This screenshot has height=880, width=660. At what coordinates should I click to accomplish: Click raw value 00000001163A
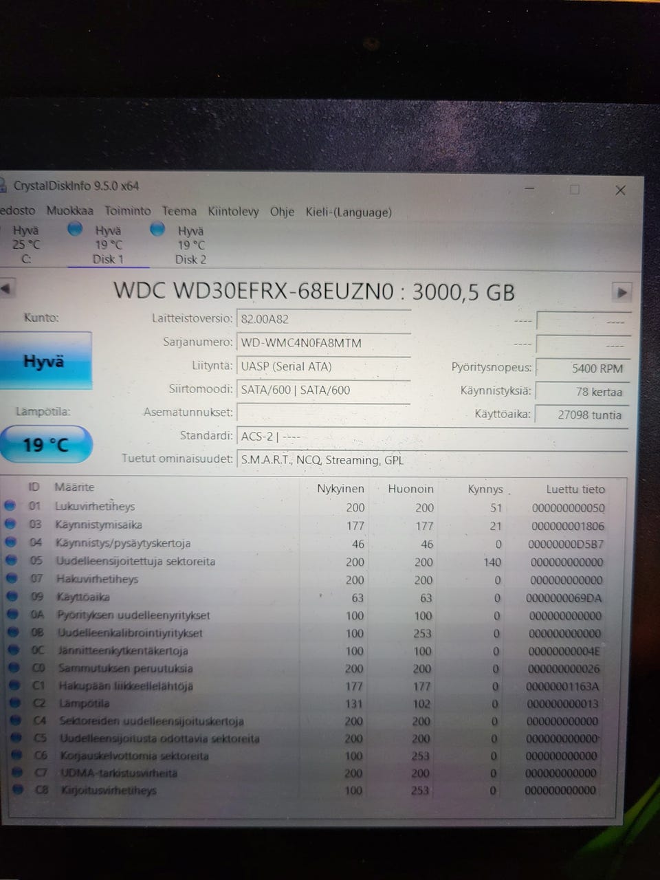pyautogui.click(x=562, y=686)
